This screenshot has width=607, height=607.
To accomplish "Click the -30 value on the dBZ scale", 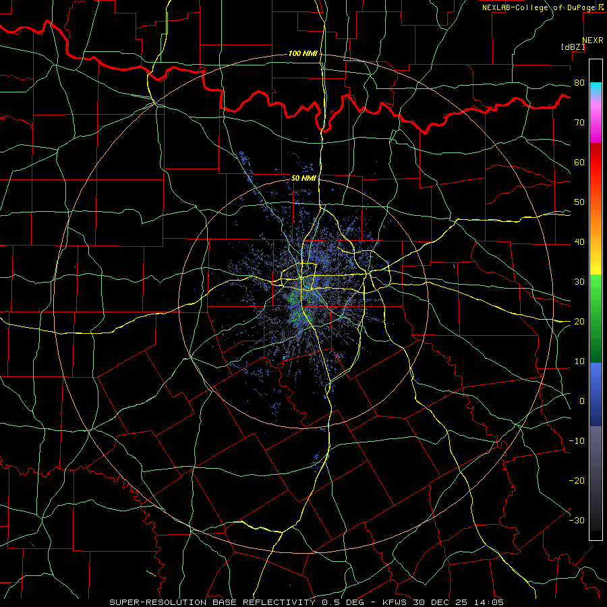I will (x=577, y=520).
